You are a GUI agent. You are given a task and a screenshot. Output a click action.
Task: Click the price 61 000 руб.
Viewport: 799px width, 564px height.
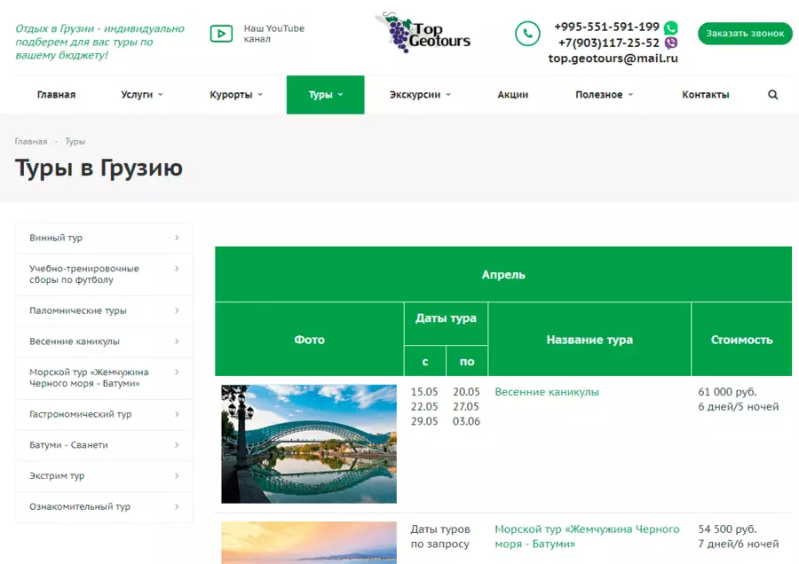727,392
